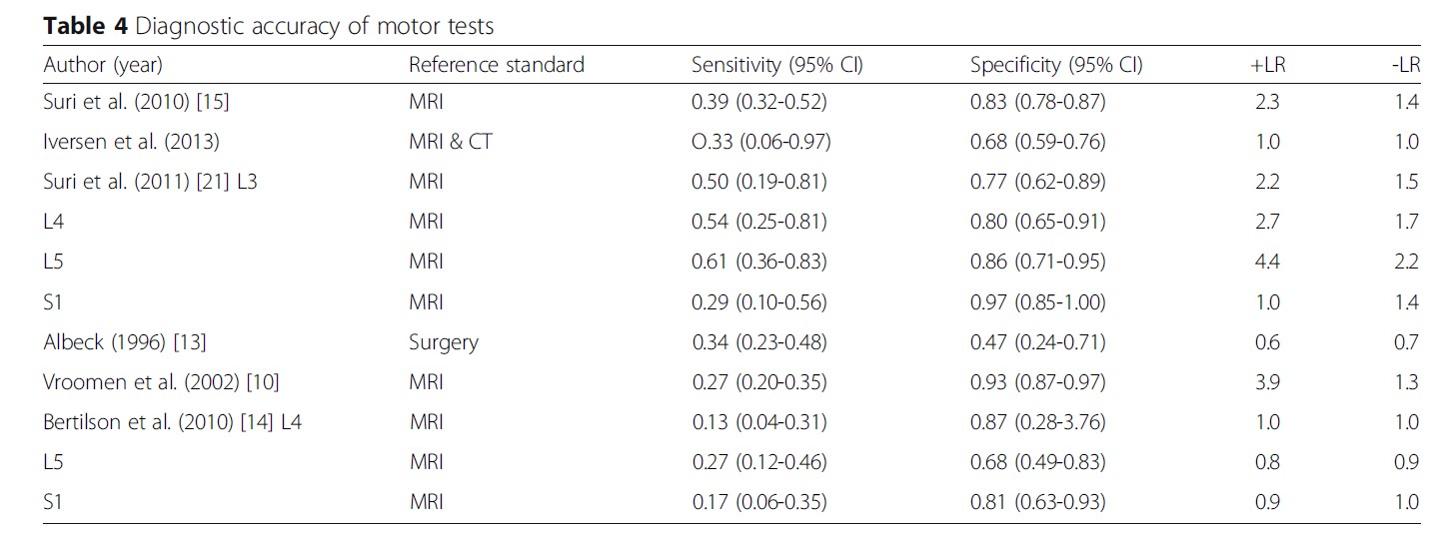Click the "Specificity (95% CI)" column header
1446x538 pixels.
click(x=1056, y=66)
